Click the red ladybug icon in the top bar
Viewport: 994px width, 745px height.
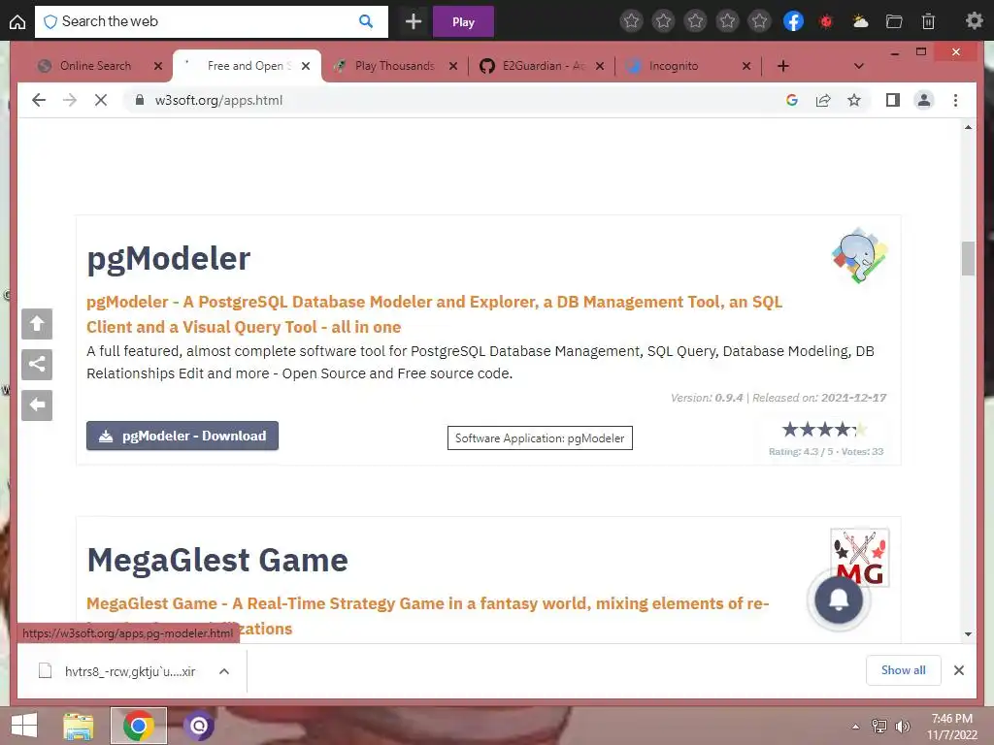point(826,21)
